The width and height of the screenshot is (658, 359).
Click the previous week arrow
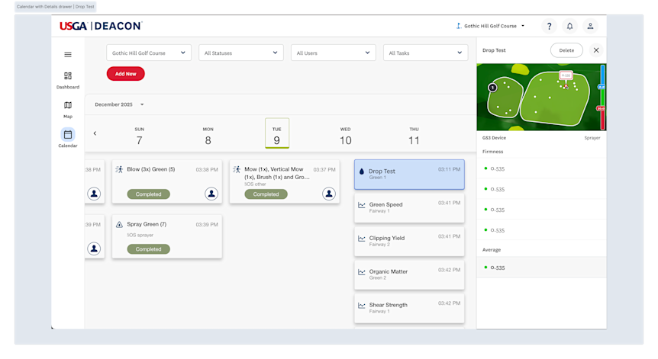click(95, 133)
